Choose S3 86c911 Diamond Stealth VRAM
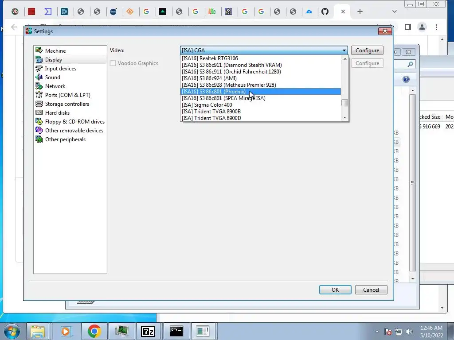Viewport: 454px width, 340px height. pos(261,65)
